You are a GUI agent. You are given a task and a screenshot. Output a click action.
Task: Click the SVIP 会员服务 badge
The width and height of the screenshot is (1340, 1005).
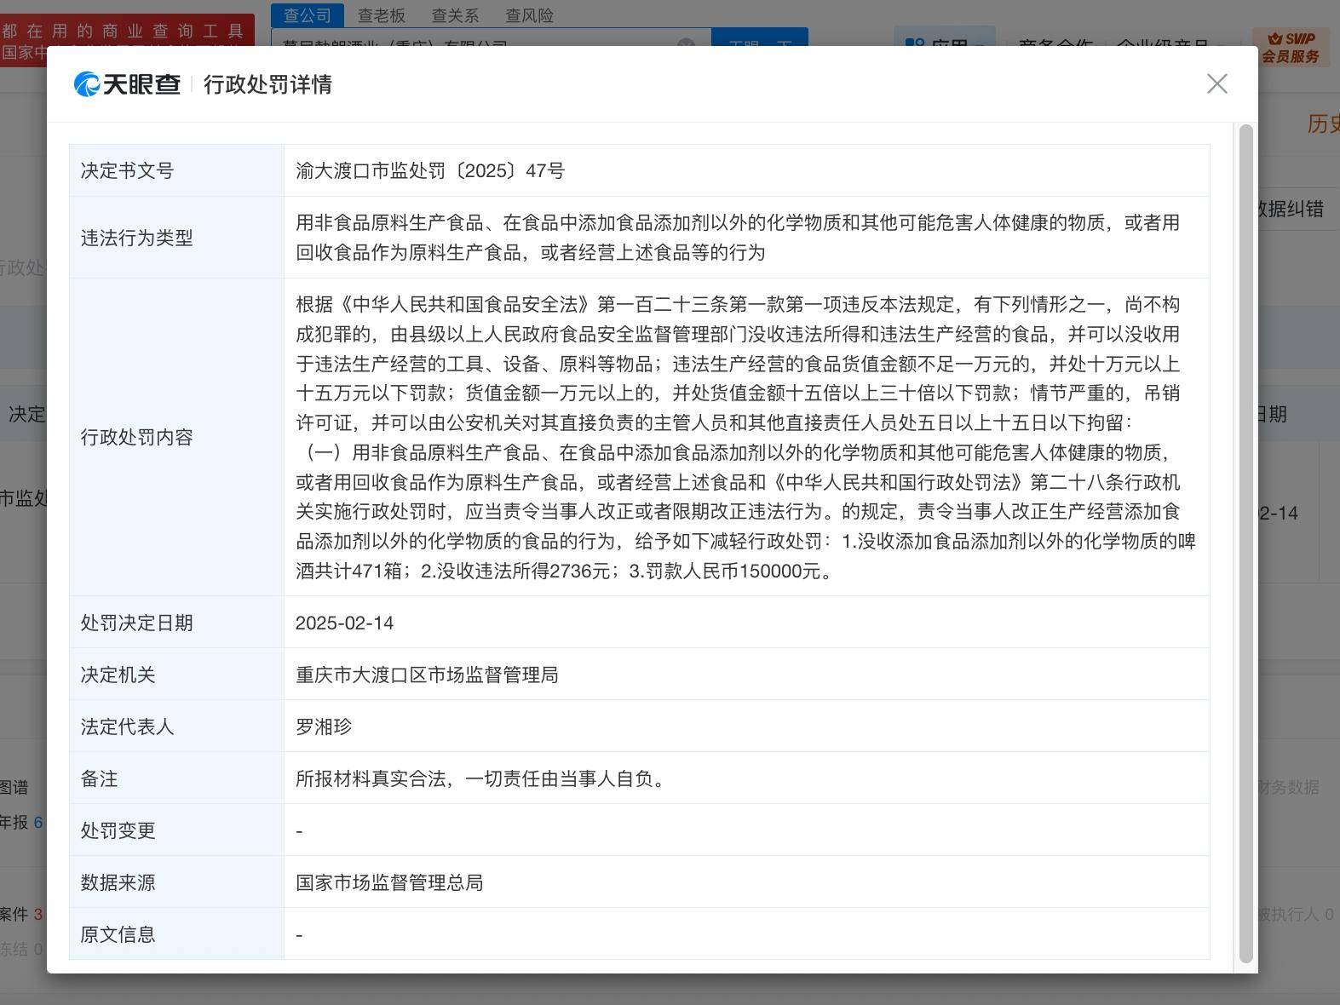click(1291, 48)
